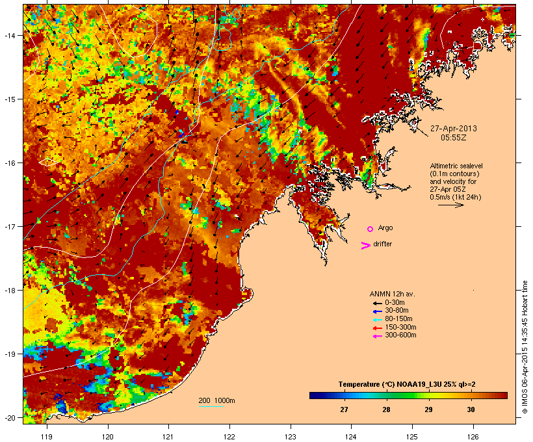Screen dimensions: 533x442
Task: Click longitude axis label 124
Action: 351,437
